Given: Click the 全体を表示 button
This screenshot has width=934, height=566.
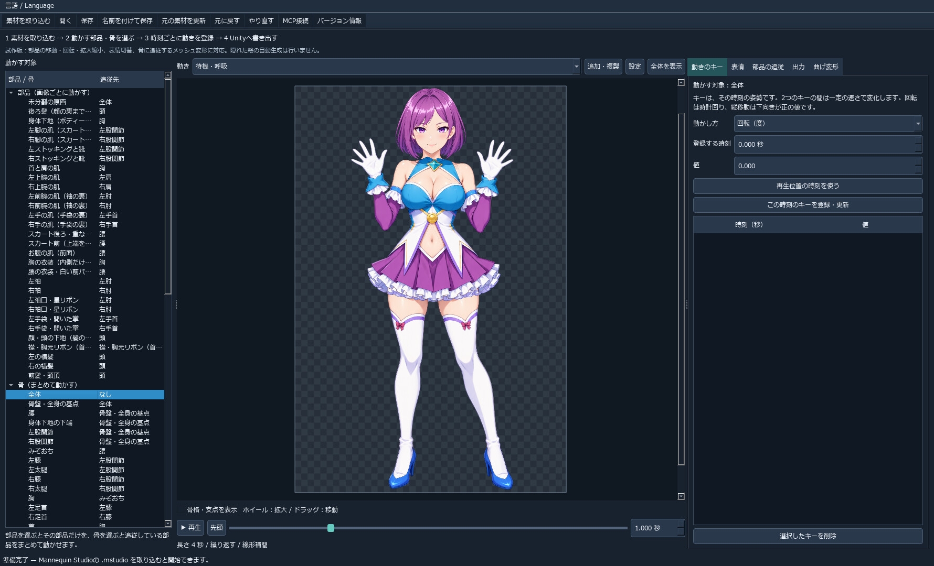Looking at the screenshot, I should point(666,67).
